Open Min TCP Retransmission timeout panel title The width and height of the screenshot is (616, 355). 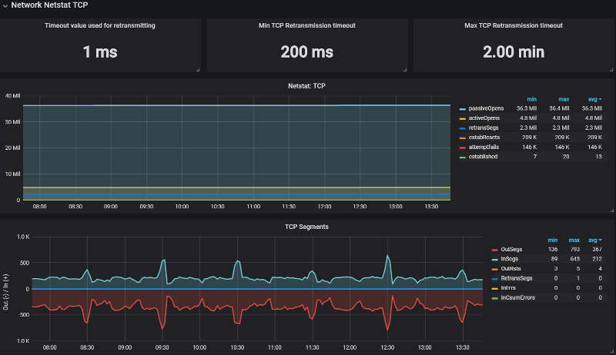(307, 25)
